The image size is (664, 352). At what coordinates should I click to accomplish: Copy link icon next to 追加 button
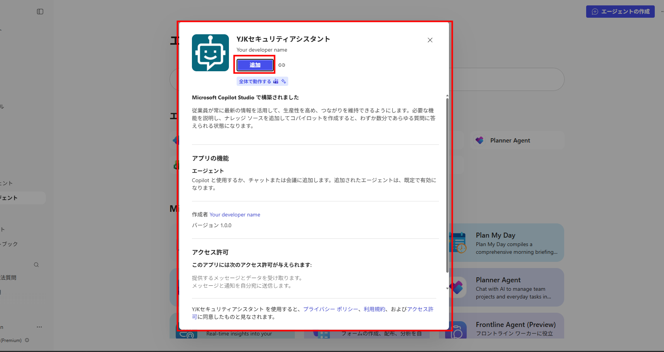click(282, 65)
